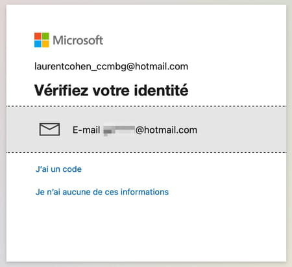Viewport: 292px width, 267px height.
Task: Choose the E-mail verification option row
Action: click(146, 130)
